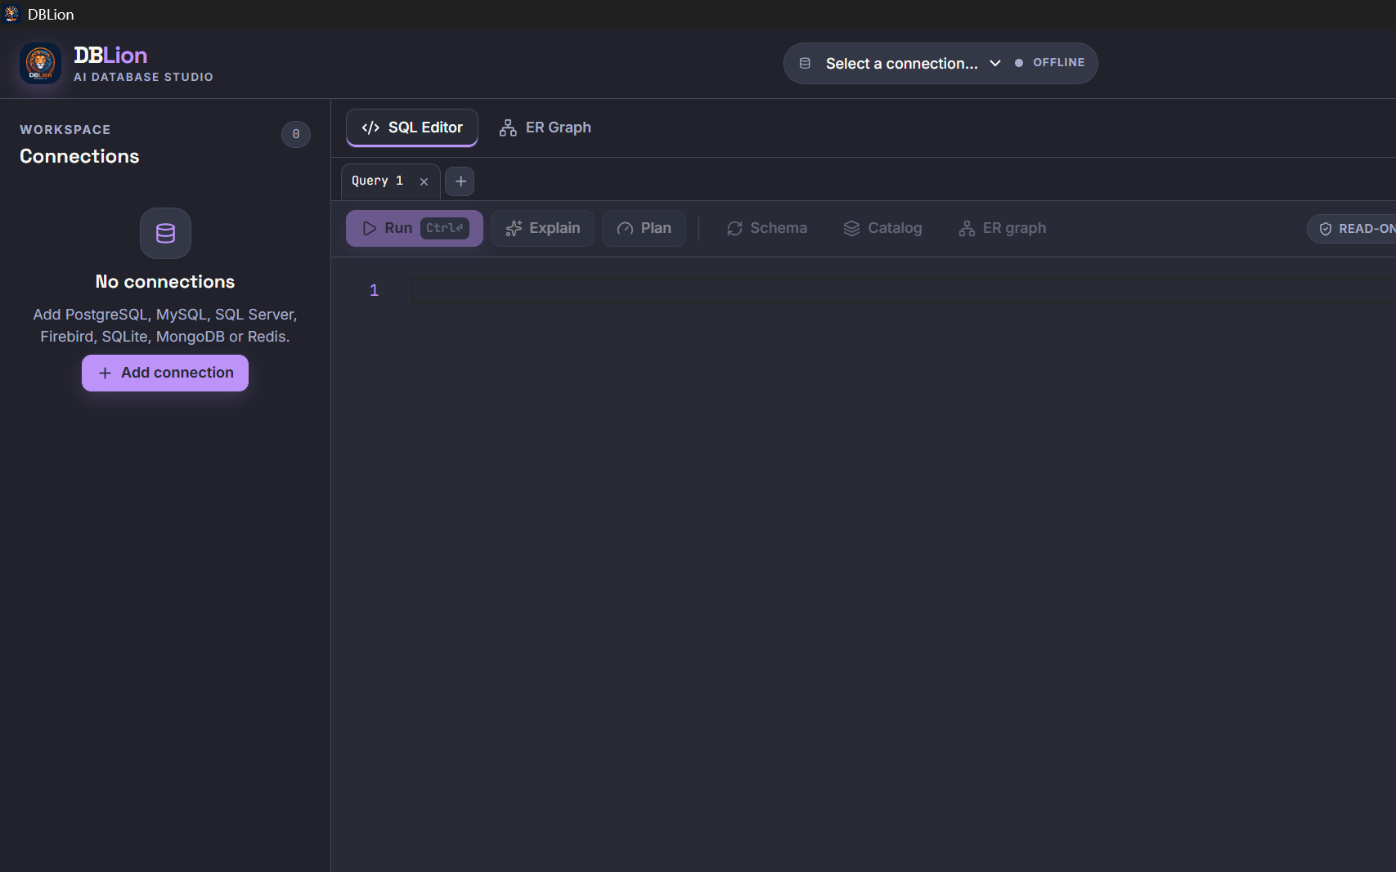Run the query with the Run button
Viewport: 1396px width, 872px height.
tap(415, 228)
